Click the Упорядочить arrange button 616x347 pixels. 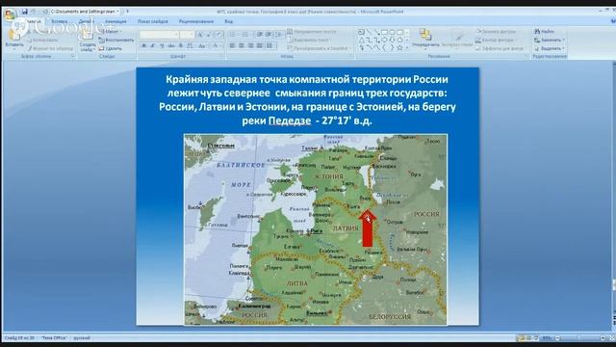[425, 39]
